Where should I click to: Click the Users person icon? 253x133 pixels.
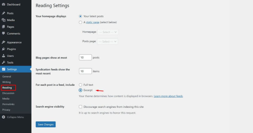pyautogui.click(x=3, y=56)
